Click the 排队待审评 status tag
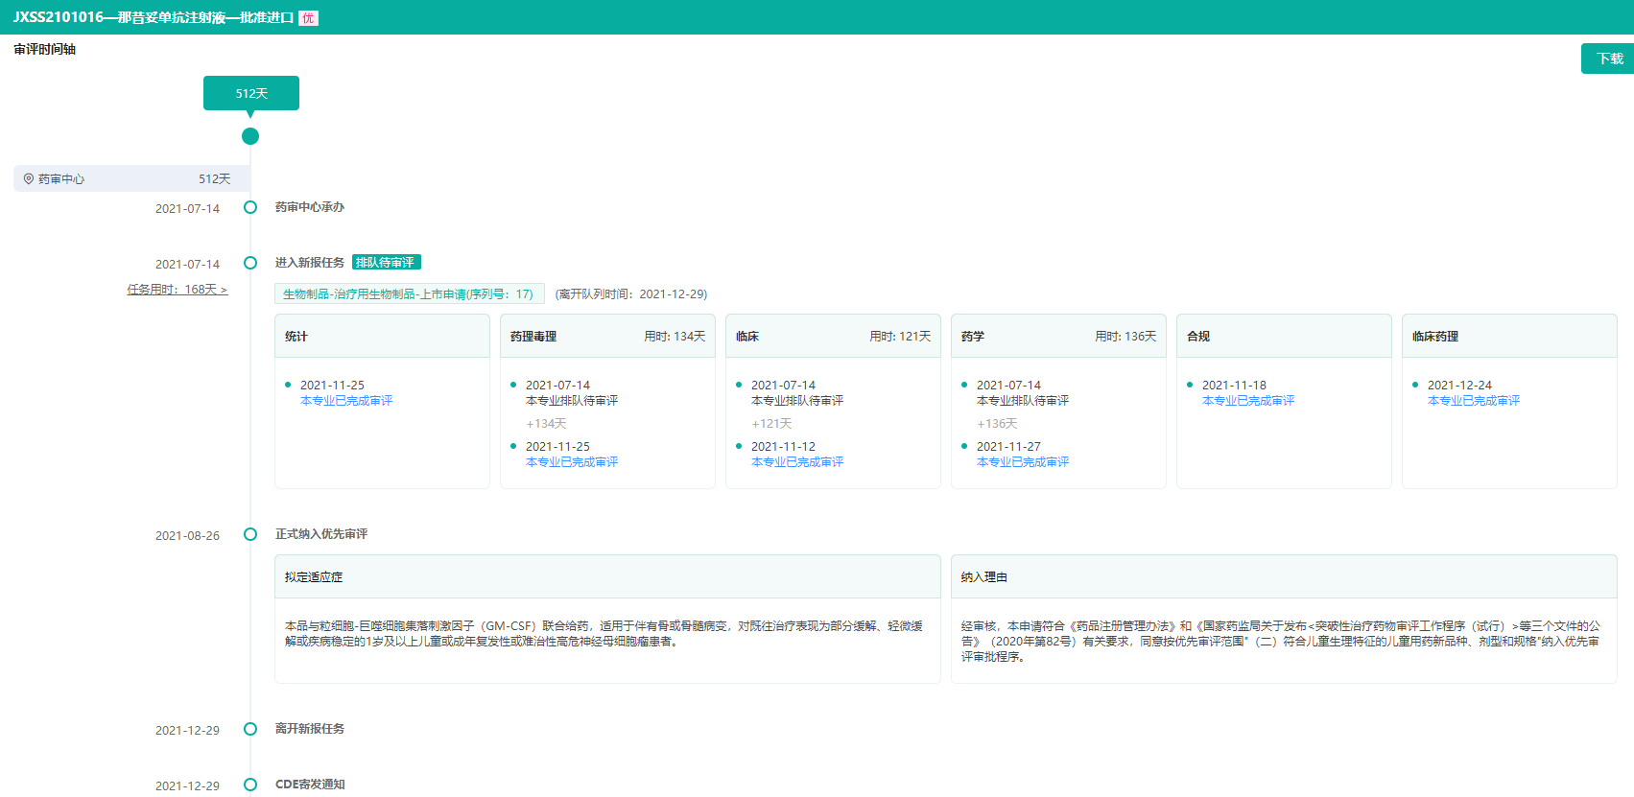The image size is (1634, 797). click(x=386, y=263)
